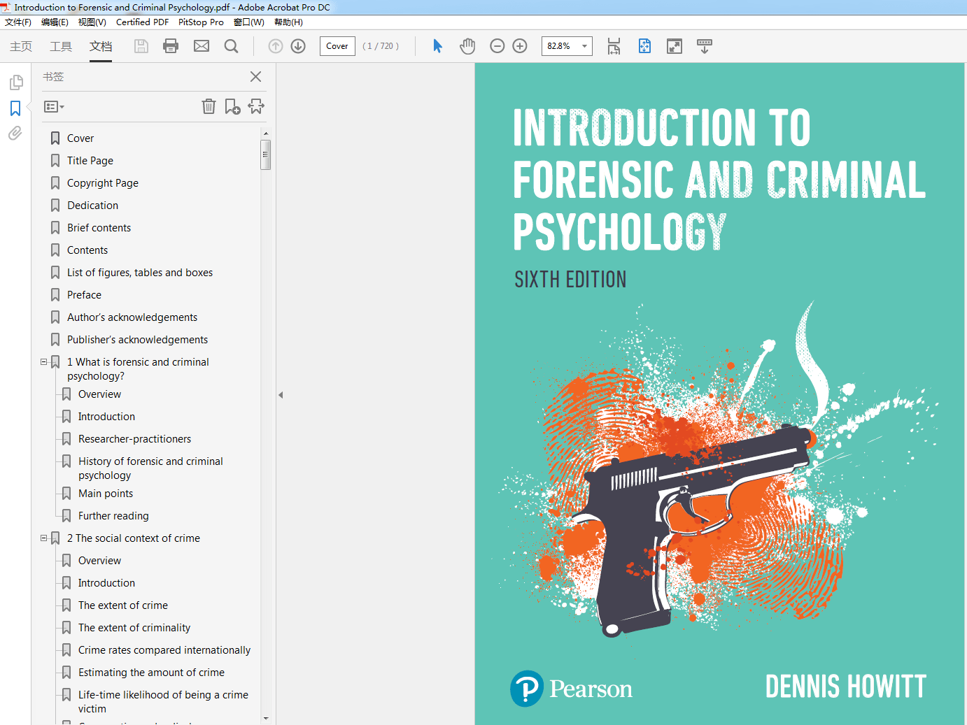Screen dimensions: 967x725
Task: Zoom in using the plus icon
Action: tap(519, 45)
